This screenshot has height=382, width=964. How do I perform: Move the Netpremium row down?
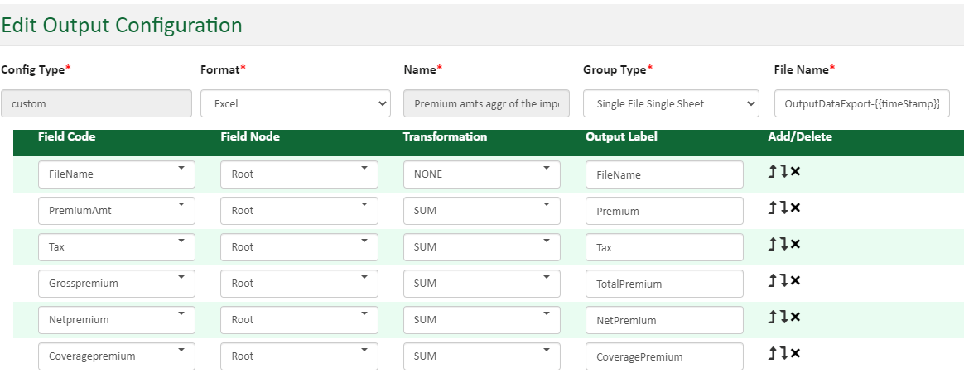point(783,318)
